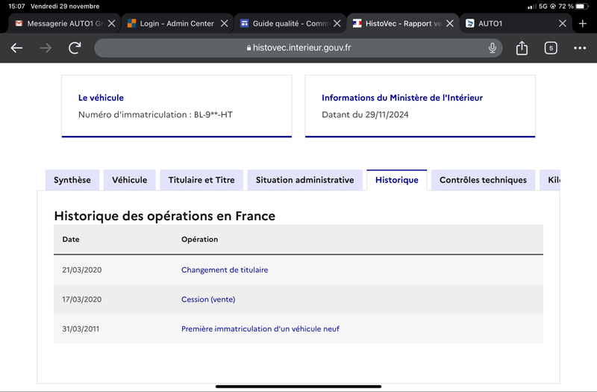Go back with the browser back arrow
The width and height of the screenshot is (597, 392).
[16, 48]
